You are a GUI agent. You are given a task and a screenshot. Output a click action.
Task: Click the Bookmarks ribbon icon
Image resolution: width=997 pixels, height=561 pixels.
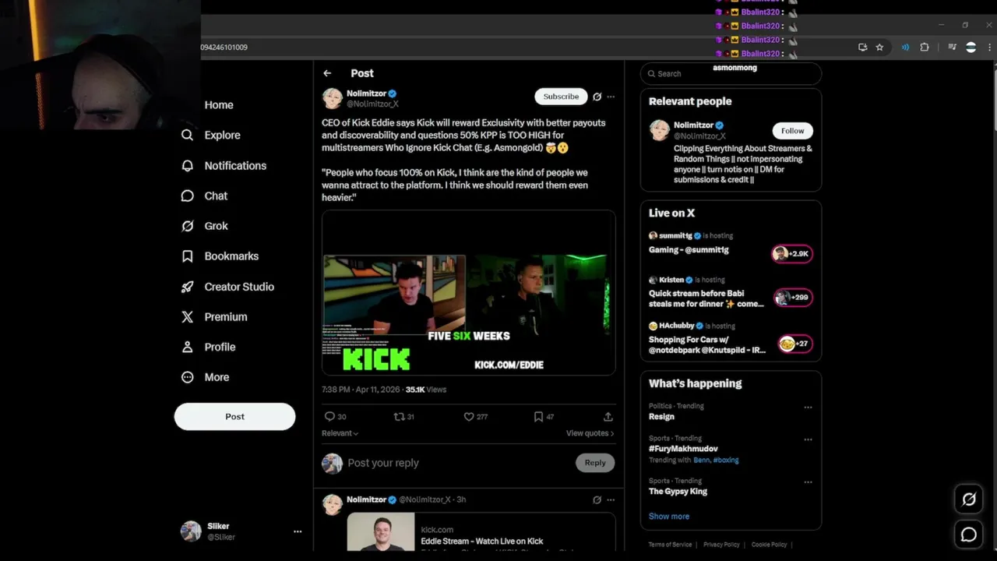pyautogui.click(x=187, y=256)
